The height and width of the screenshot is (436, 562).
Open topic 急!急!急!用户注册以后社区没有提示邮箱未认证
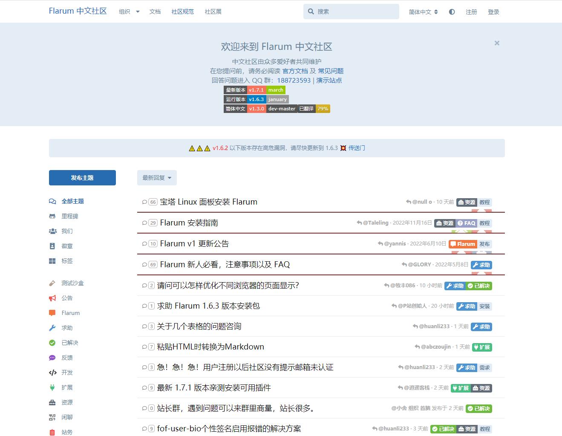tap(245, 367)
